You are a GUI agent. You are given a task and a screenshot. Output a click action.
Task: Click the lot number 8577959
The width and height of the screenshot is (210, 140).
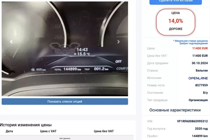(201, 85)
